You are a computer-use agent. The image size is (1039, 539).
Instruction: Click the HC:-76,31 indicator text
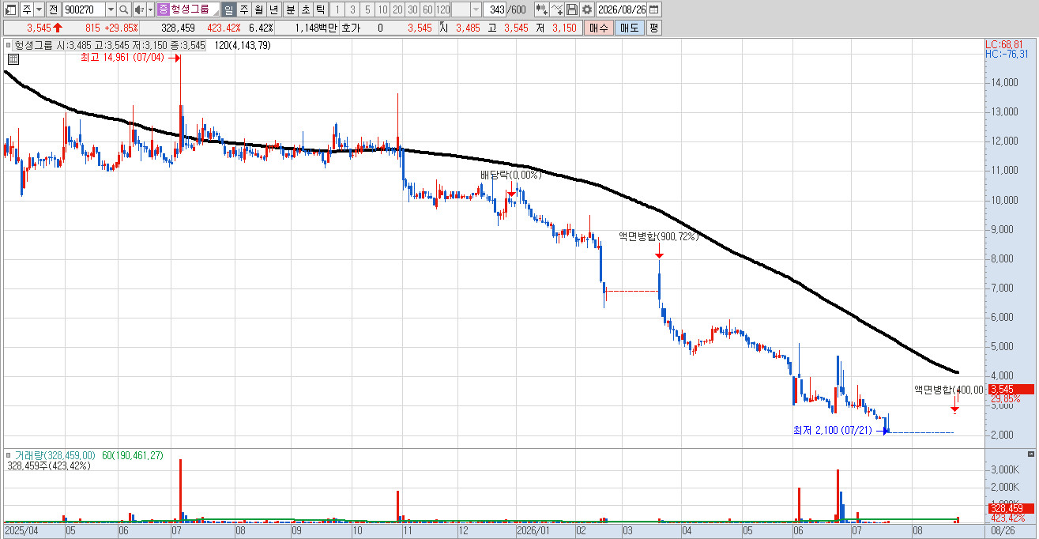[x=1007, y=54]
